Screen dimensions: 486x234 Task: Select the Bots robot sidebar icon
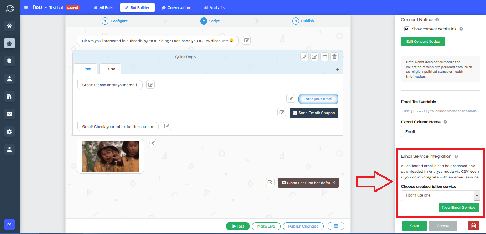coord(10,43)
